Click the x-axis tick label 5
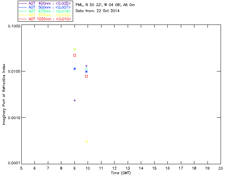The width and height of the screenshot is (227, 182). (x=21, y=168)
